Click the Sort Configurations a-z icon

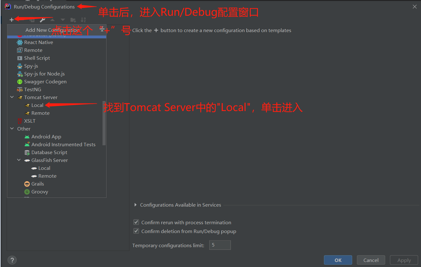(x=83, y=20)
